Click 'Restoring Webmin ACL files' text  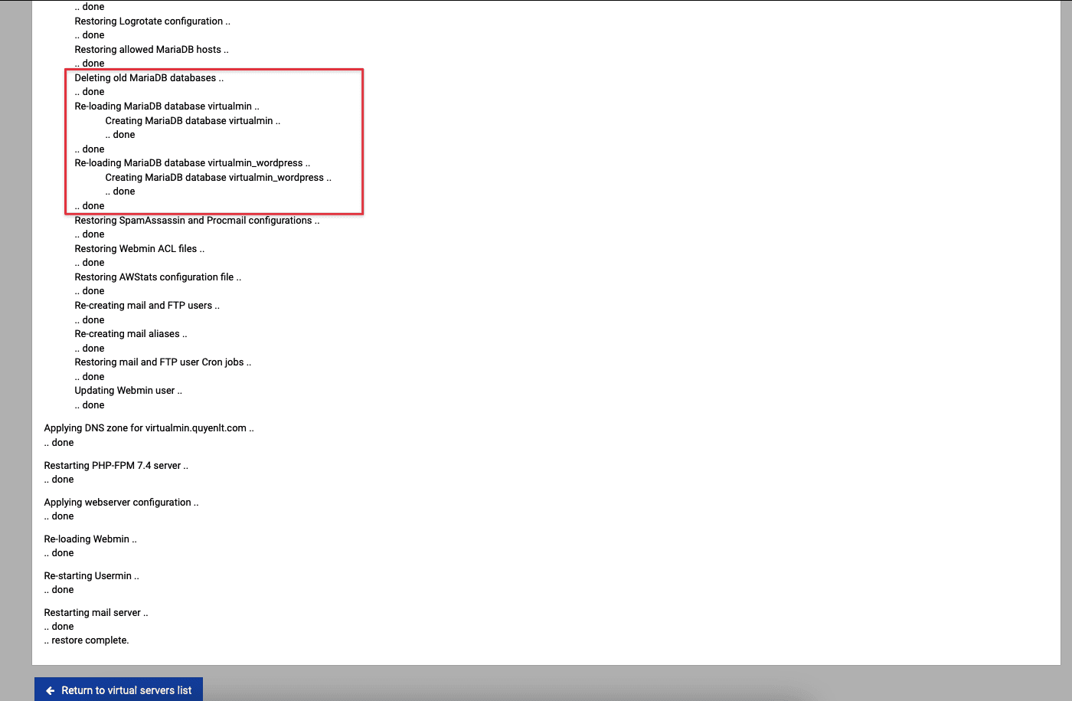(x=139, y=248)
